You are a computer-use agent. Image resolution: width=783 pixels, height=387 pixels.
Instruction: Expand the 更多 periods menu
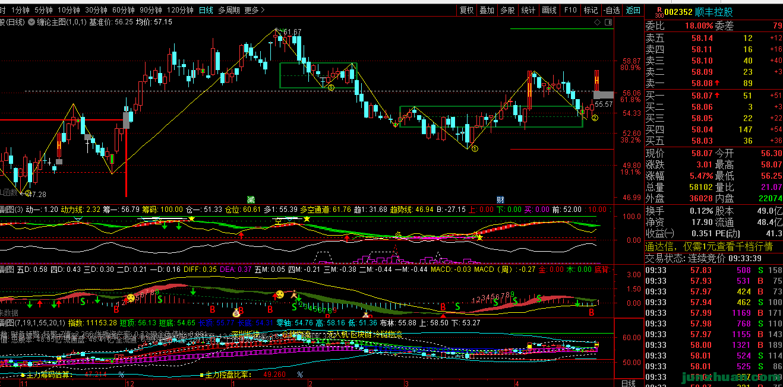[254, 10]
